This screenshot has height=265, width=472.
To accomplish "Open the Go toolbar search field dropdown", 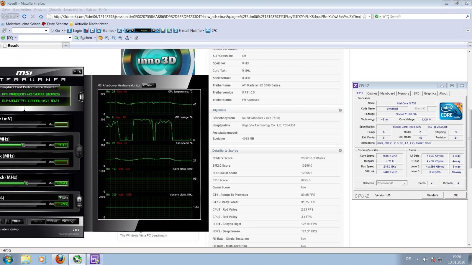I will click(46, 31).
